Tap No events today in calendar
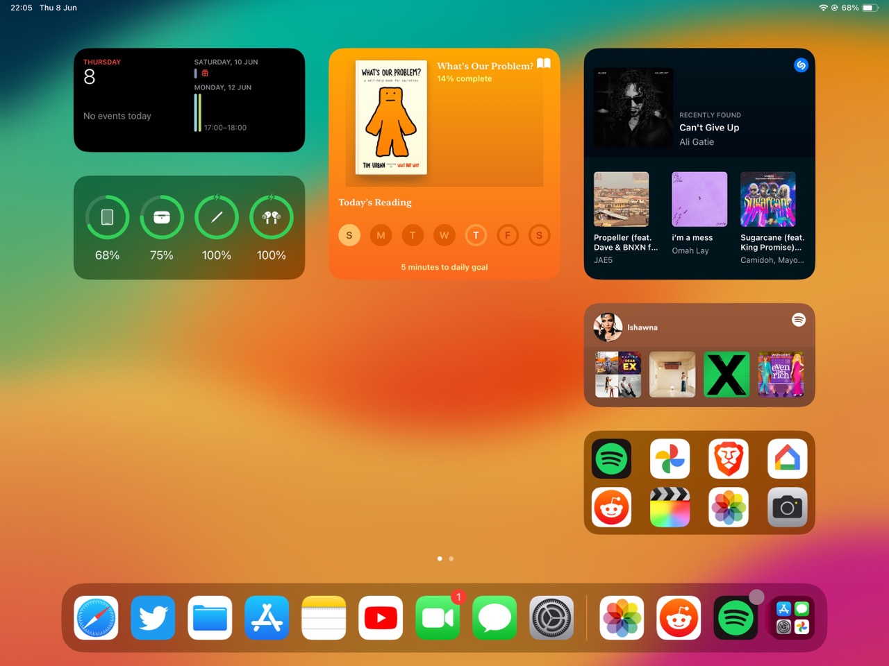The height and width of the screenshot is (666, 889). point(117,116)
